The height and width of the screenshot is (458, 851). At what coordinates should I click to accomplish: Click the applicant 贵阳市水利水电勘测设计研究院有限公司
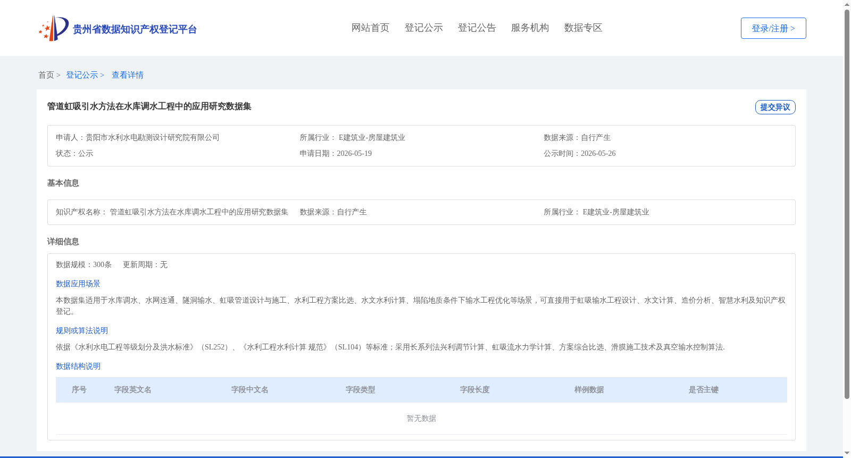tap(153, 137)
